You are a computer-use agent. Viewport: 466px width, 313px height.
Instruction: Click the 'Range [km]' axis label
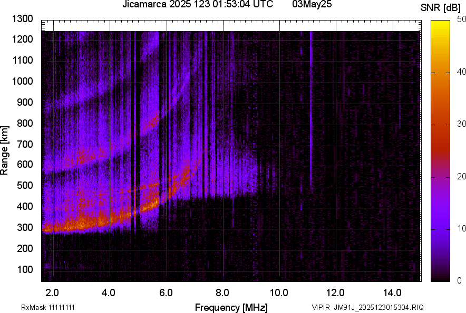4,150
